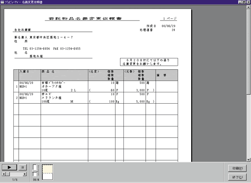The width and height of the screenshot is (251, 183).
Task: Click the '96 %' zoom percentage text
Action: tap(36, 180)
